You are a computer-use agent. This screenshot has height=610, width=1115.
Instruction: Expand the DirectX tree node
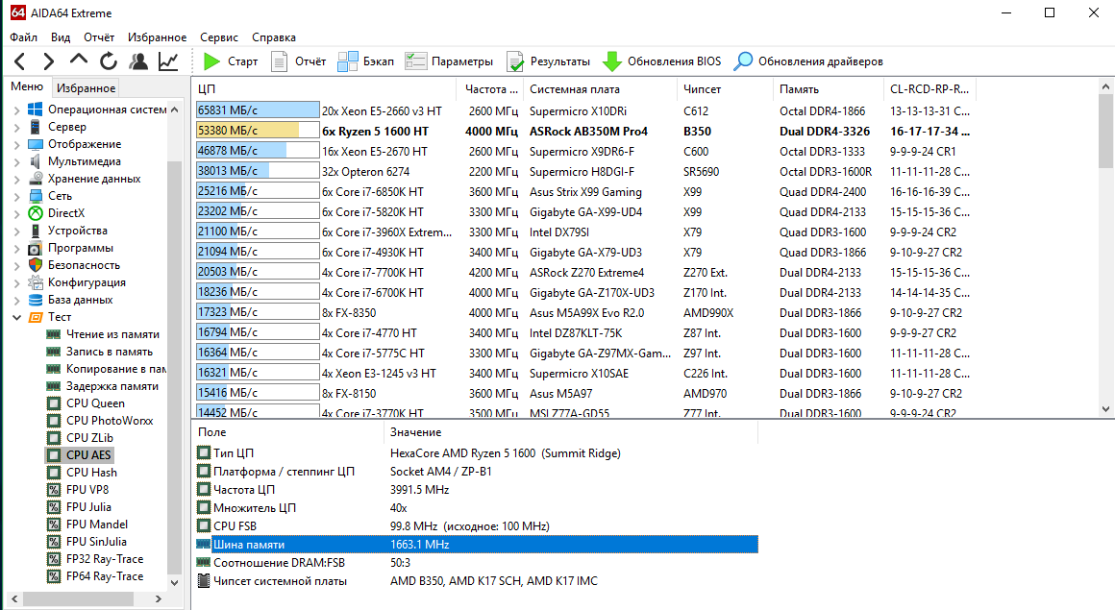click(17, 213)
